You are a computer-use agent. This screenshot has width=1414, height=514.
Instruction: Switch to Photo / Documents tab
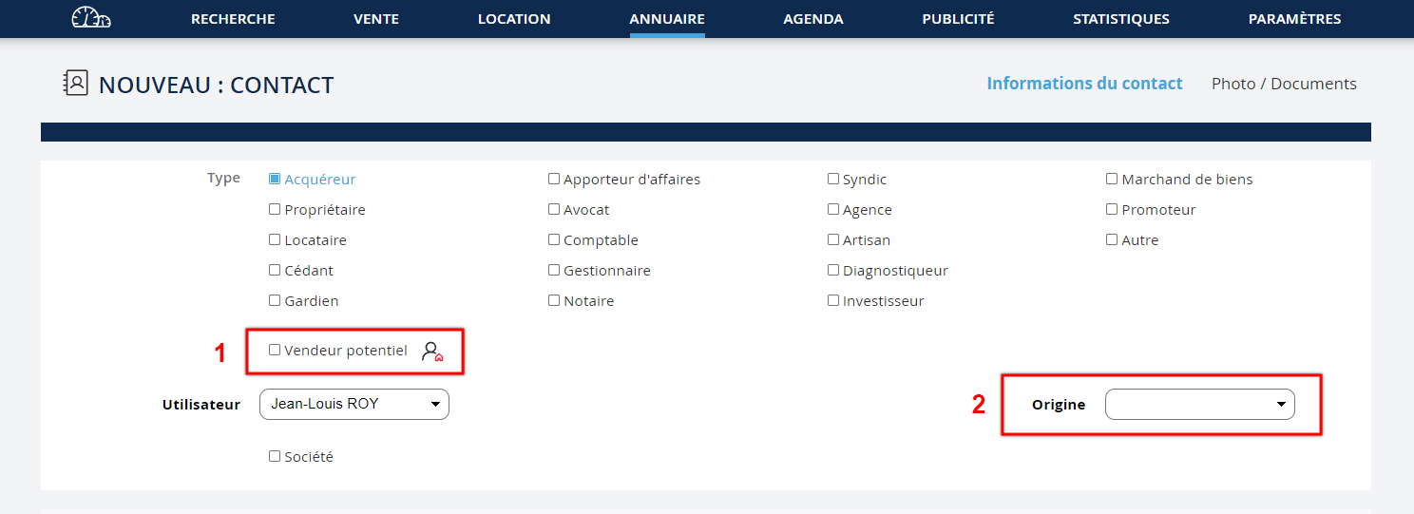click(1284, 84)
